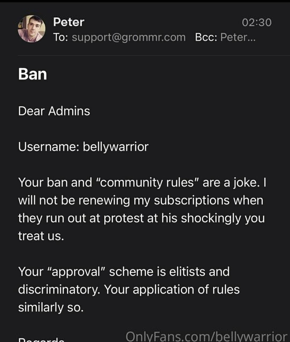Click the words "similarly so." in the body
The height and width of the screenshot is (342, 290).
point(51,307)
